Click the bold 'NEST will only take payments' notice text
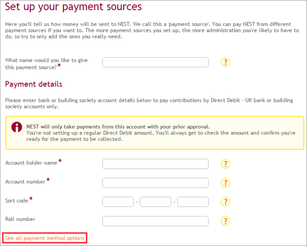 [118, 127]
